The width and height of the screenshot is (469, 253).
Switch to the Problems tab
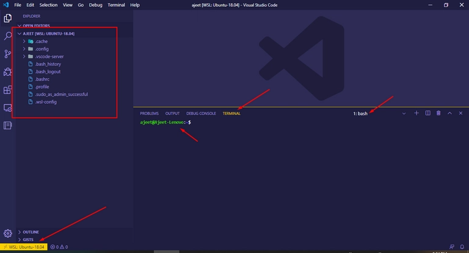point(149,114)
